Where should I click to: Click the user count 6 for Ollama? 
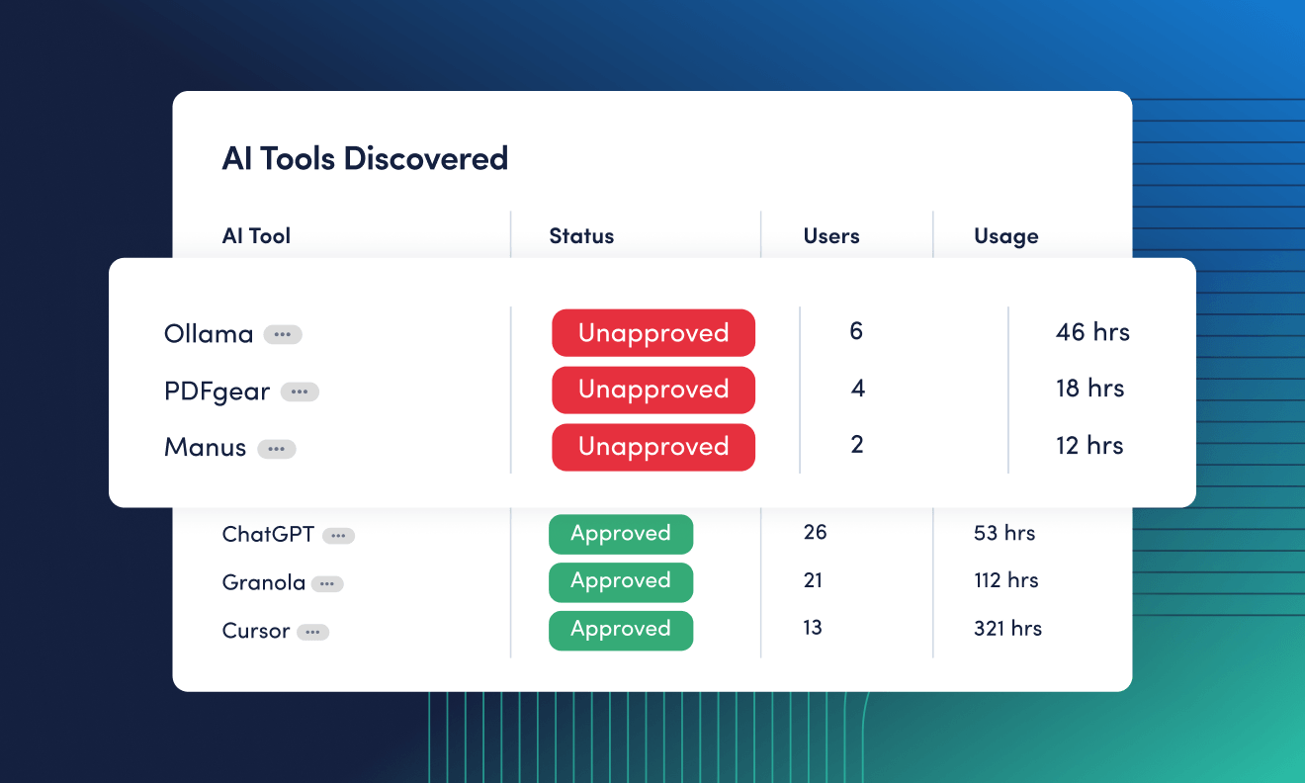tap(856, 331)
